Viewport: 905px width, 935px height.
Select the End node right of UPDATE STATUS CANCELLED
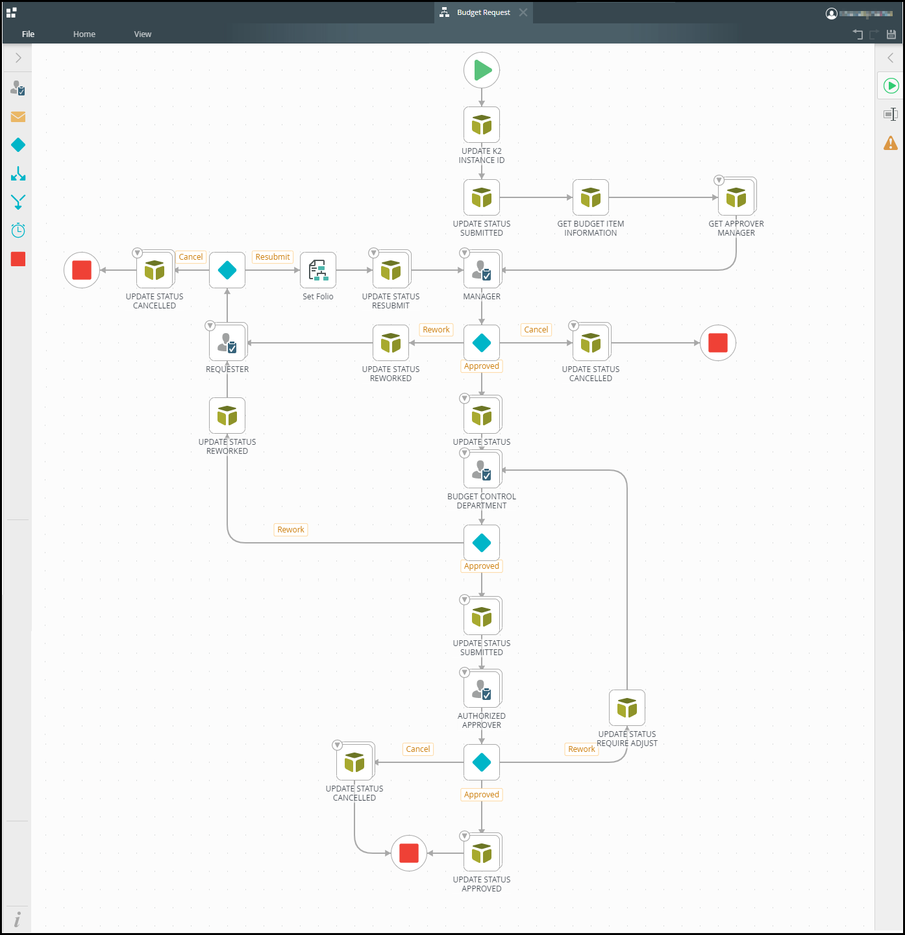click(718, 343)
